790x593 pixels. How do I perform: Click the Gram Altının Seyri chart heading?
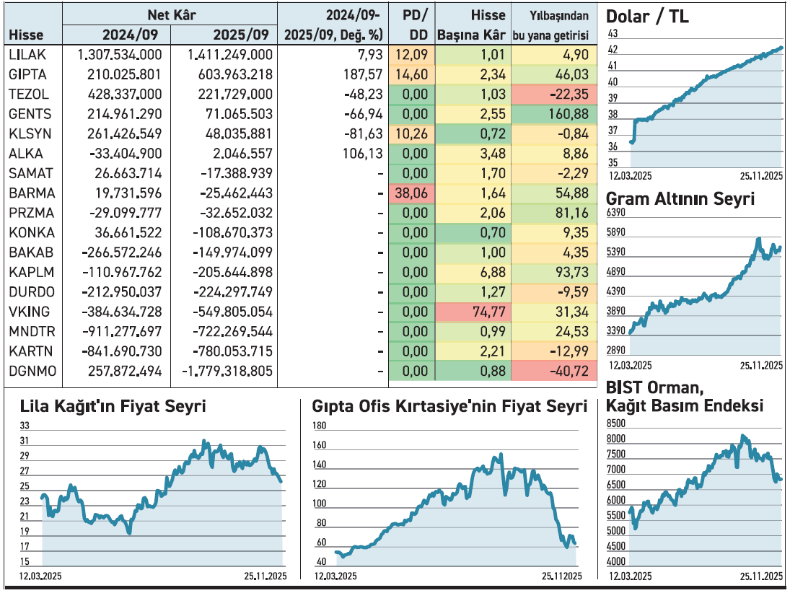click(x=680, y=198)
